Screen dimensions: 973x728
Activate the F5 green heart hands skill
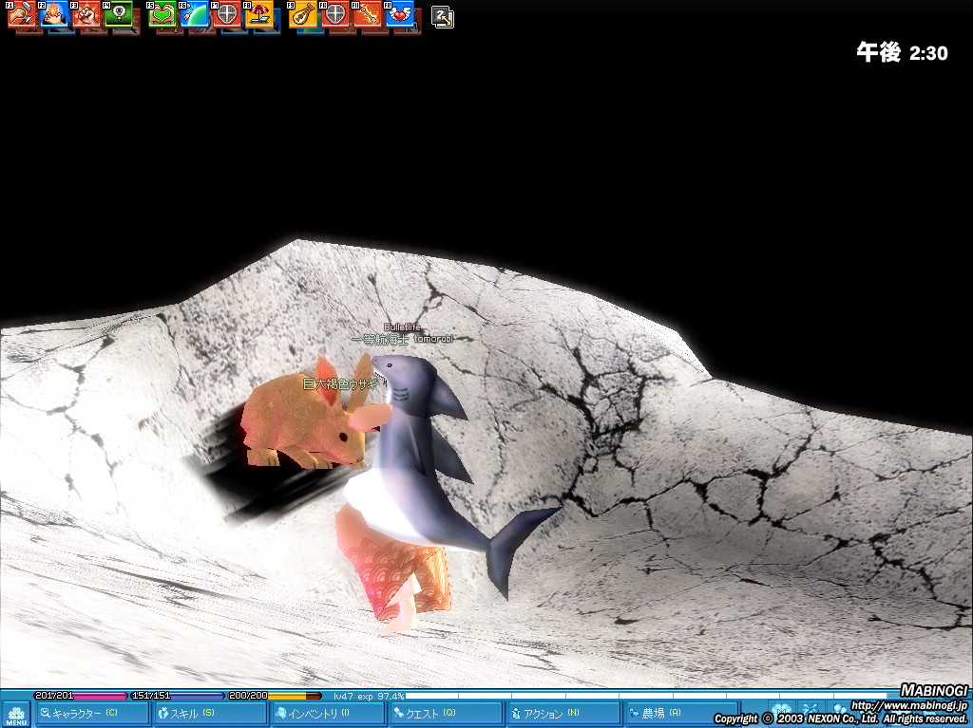point(162,13)
